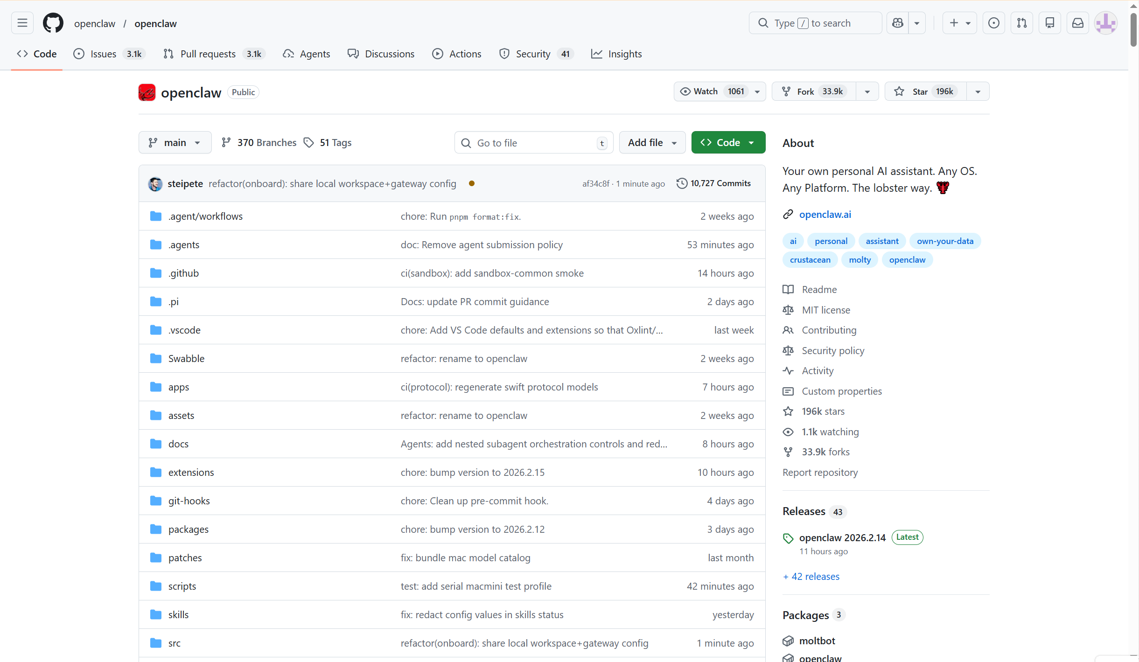Open the Insights tab
The height and width of the screenshot is (662, 1139).
point(616,54)
